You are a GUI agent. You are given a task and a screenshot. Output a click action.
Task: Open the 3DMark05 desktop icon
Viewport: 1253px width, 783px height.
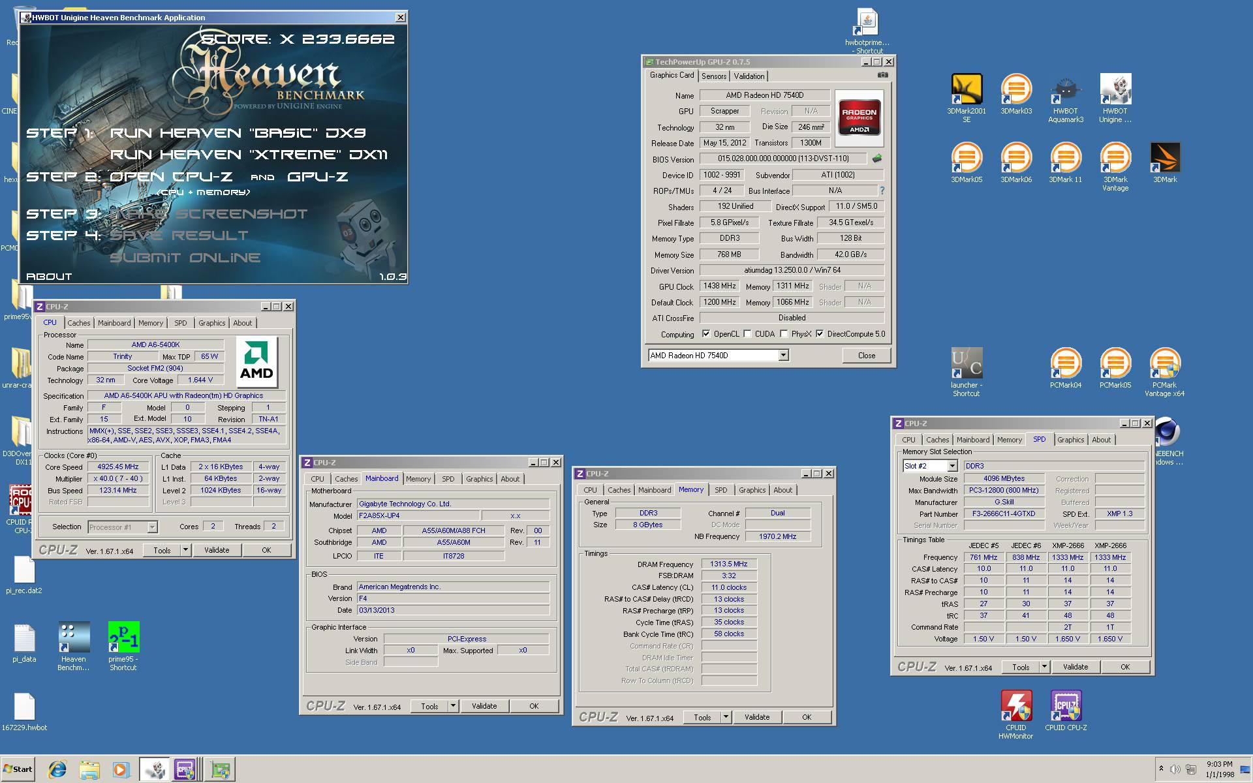[x=967, y=163]
